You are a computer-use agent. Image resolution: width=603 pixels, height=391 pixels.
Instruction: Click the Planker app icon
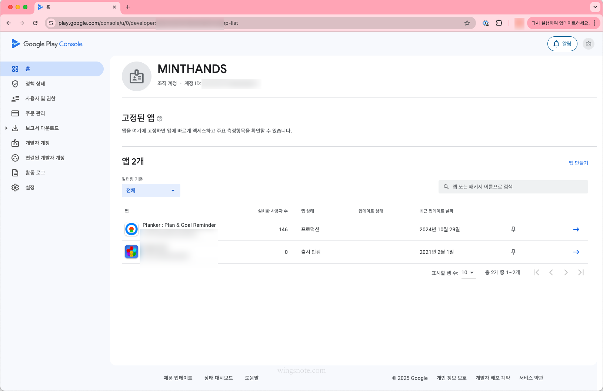(x=131, y=229)
